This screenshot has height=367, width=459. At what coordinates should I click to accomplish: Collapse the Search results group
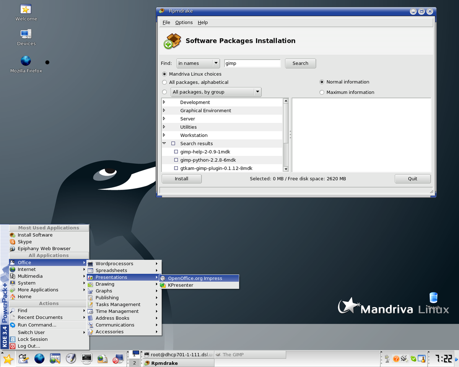(x=164, y=143)
